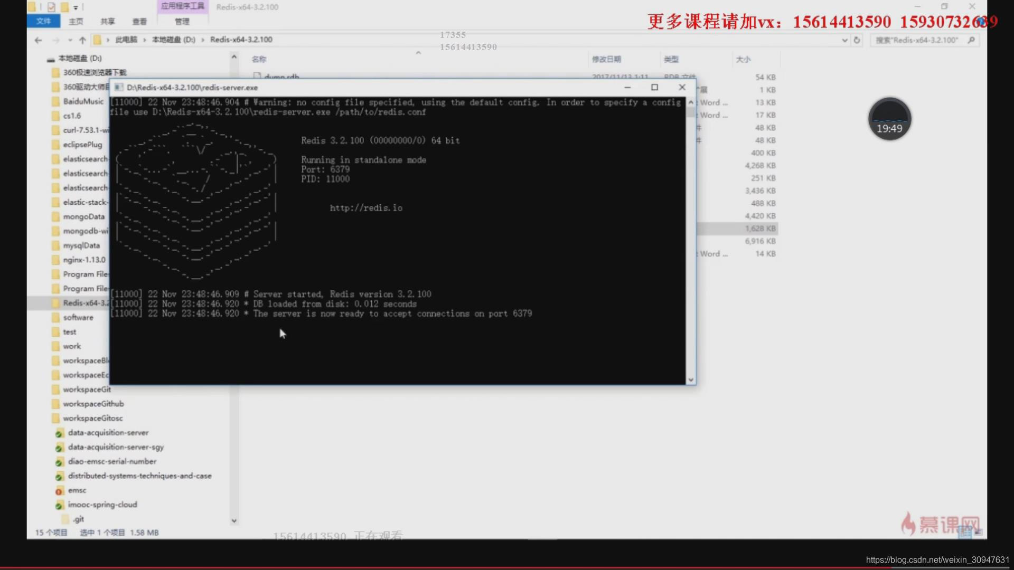This screenshot has height=570, width=1014.
Task: Click the mysqlData folder icon
Action: tap(55, 245)
